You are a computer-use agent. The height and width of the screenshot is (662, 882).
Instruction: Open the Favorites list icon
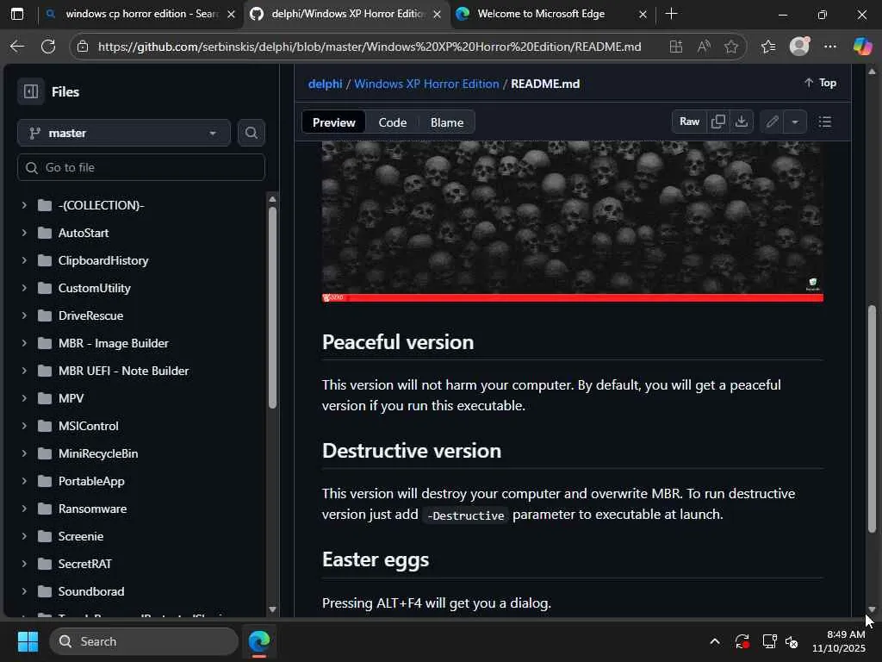click(x=767, y=47)
